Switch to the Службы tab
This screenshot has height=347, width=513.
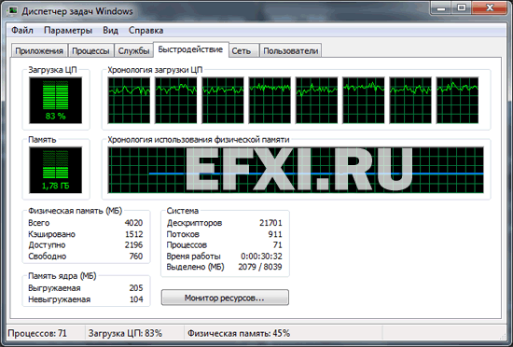133,51
